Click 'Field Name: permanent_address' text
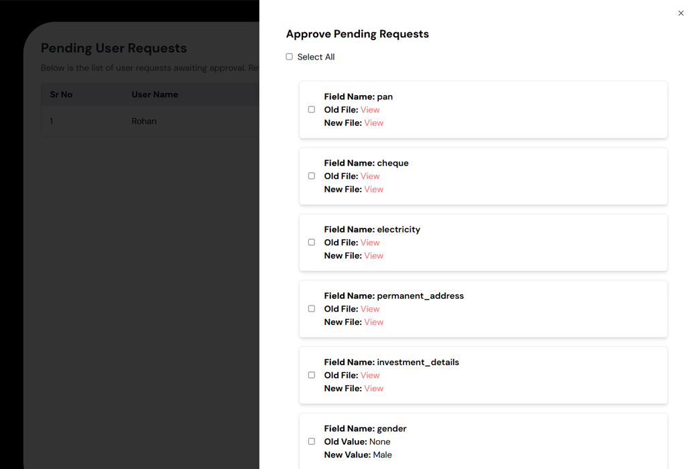This screenshot has height=469, width=693. (394, 296)
